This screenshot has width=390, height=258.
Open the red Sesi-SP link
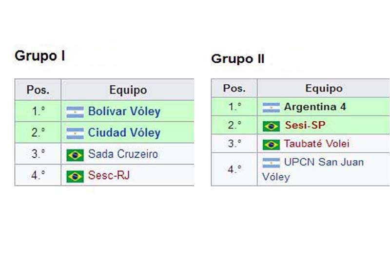305,125
